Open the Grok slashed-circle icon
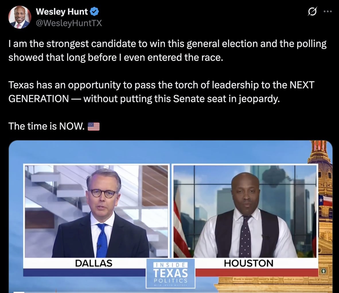 (x=312, y=11)
